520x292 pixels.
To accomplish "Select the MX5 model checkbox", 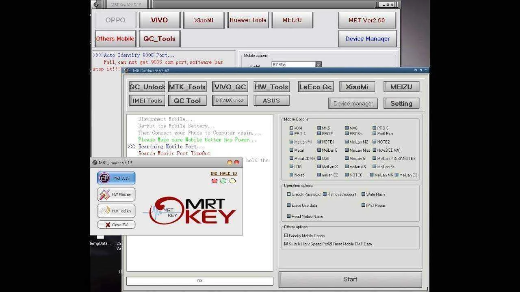I will (x=319, y=128).
